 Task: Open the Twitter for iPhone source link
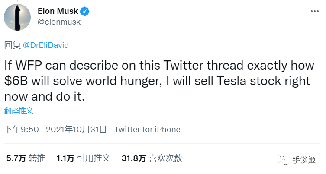[147, 130]
